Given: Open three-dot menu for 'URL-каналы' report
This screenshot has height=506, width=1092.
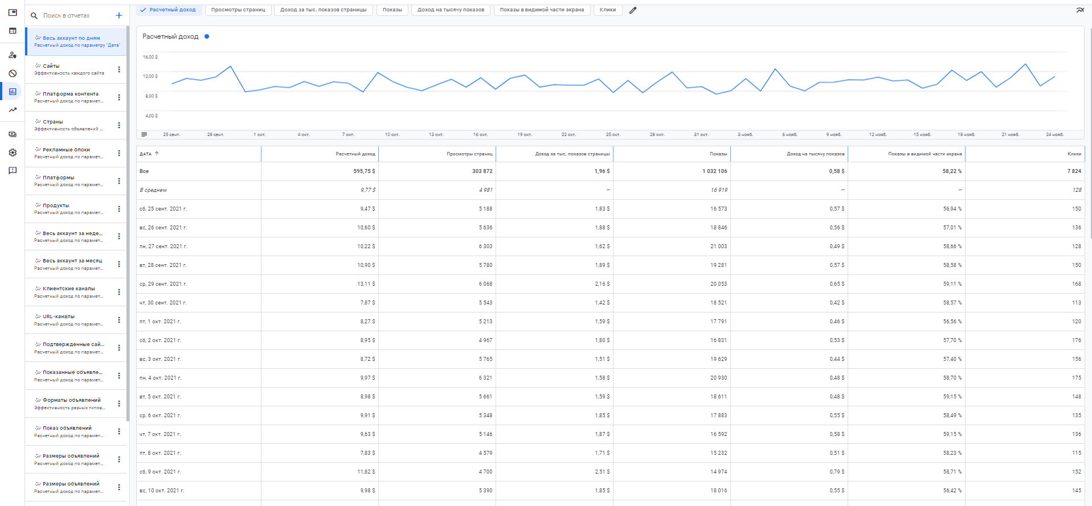Looking at the screenshot, I should (x=119, y=320).
